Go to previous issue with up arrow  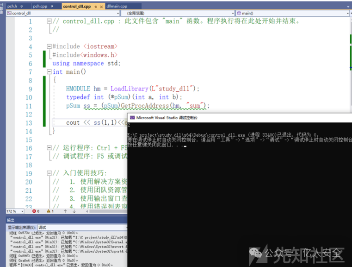point(65,211)
